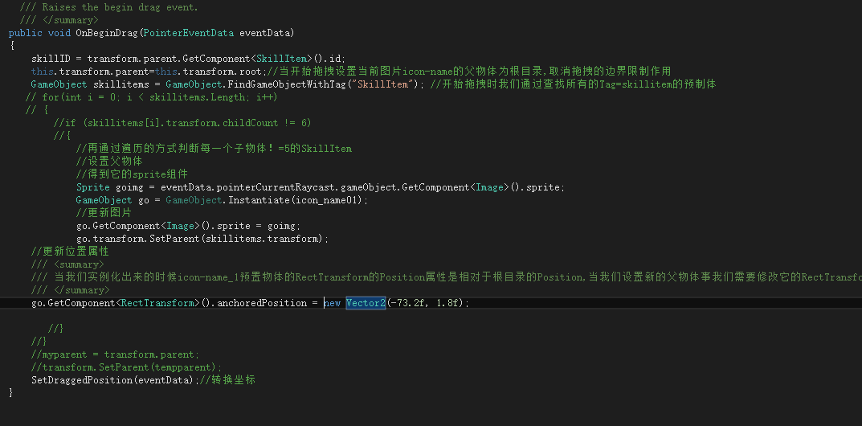Click childCount in the commented if statement
Viewport: 862px width, 426px height.
(x=251, y=123)
